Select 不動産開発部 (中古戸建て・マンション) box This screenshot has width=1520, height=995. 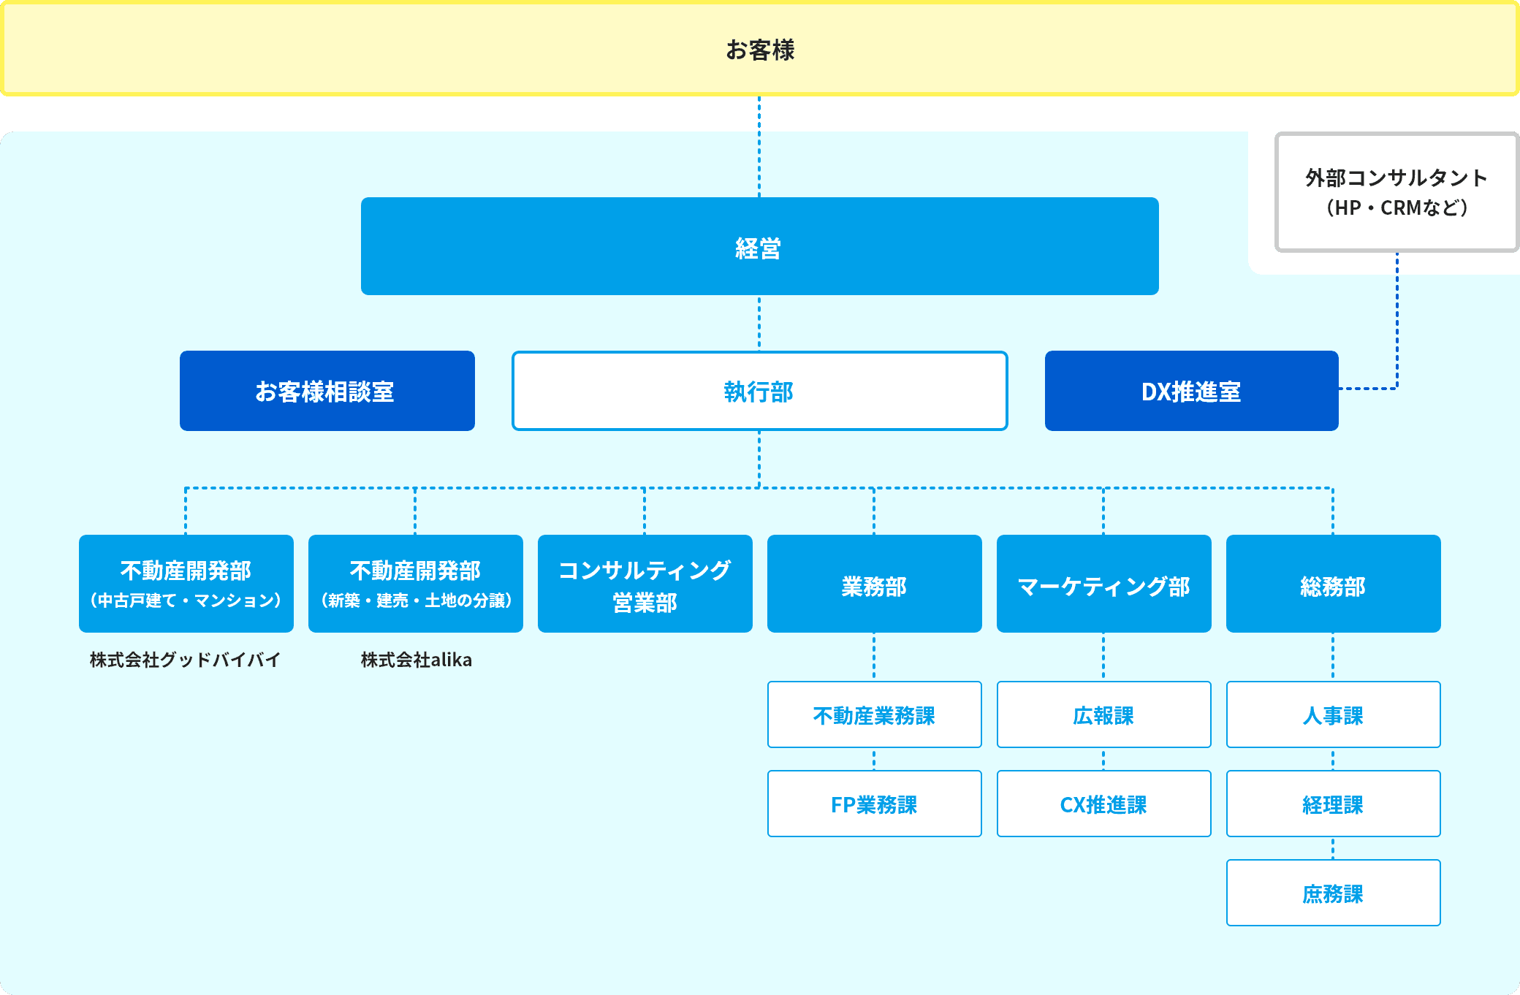(186, 584)
